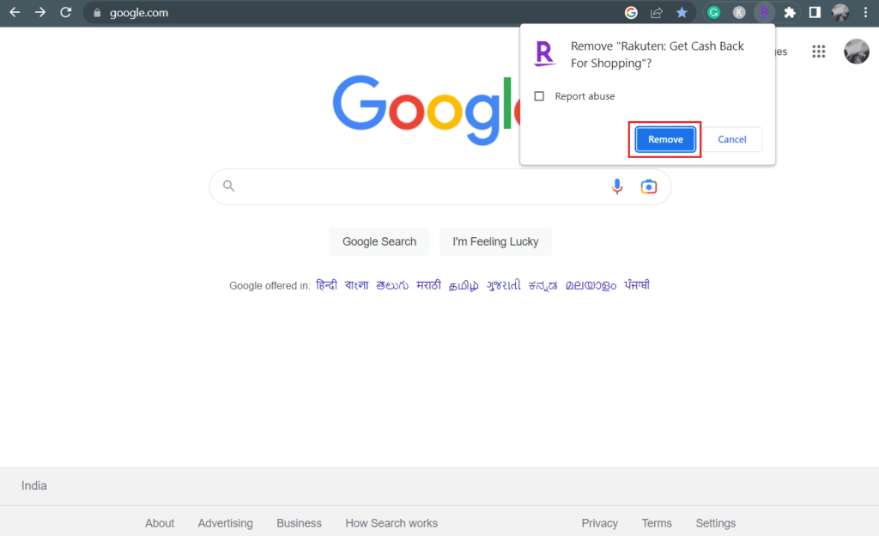
Task: Open the Privacy footer link
Action: [599, 523]
